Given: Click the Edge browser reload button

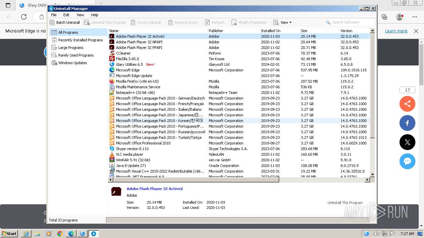Looking at the screenshot, I should tap(24, 17).
